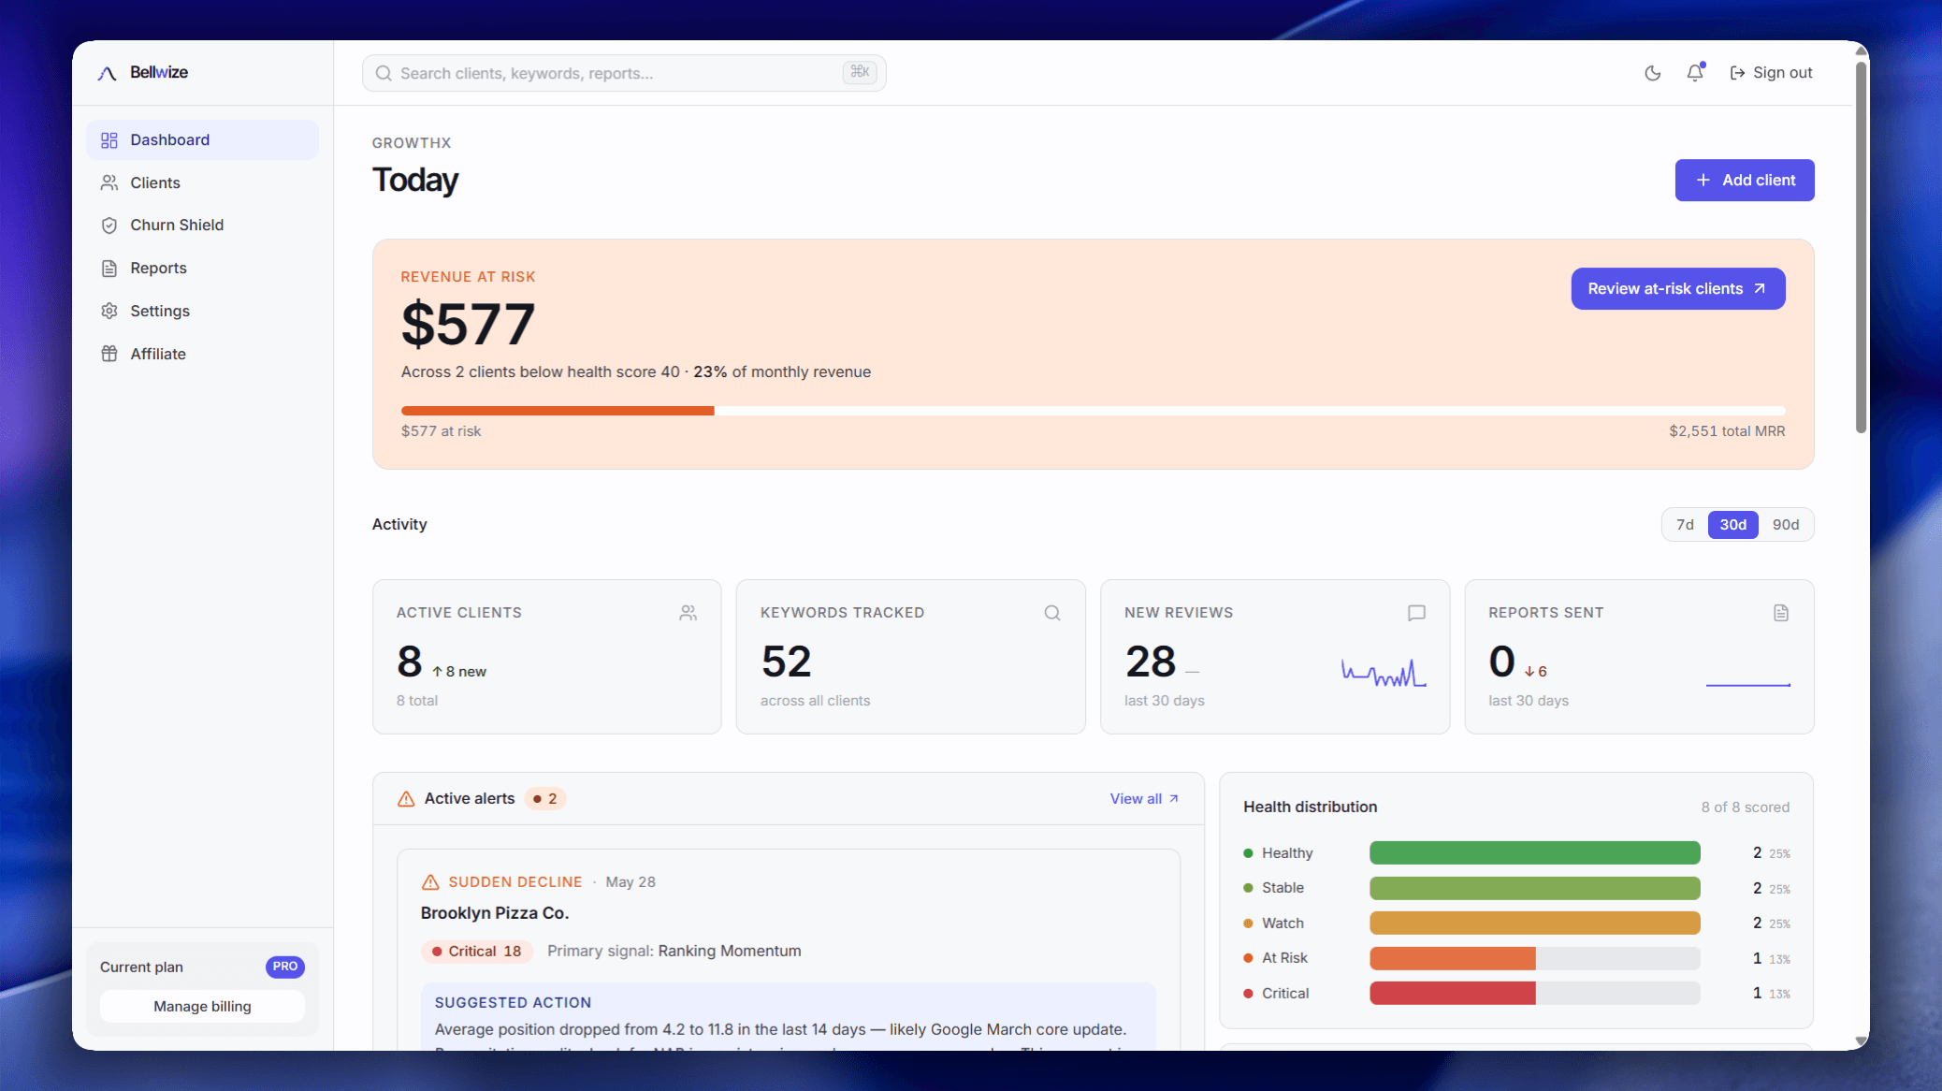
Task: Click the 8 active clients value
Action: (410, 662)
